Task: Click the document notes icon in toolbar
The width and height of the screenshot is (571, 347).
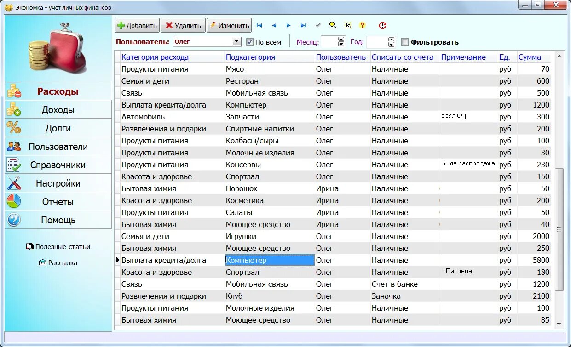Action: pos(348,26)
